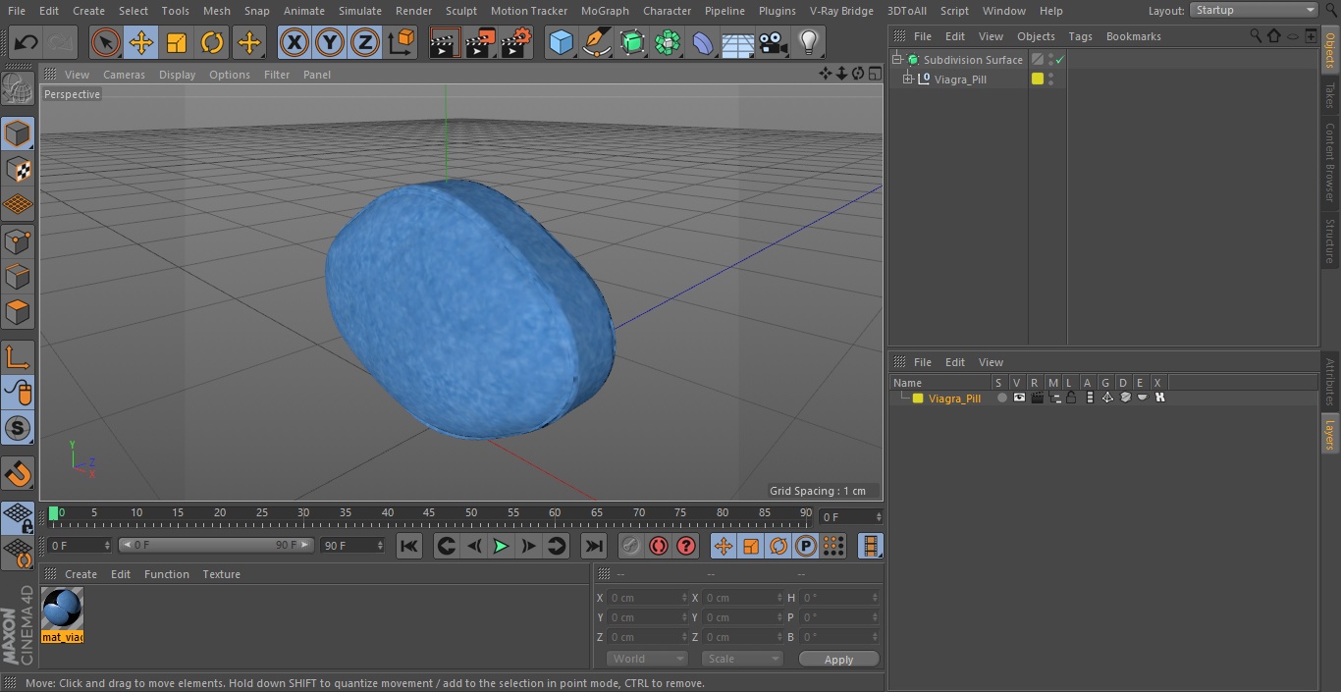This screenshot has width=1341, height=692.
Task: Open the World coordinate dropdown
Action: 647,659
